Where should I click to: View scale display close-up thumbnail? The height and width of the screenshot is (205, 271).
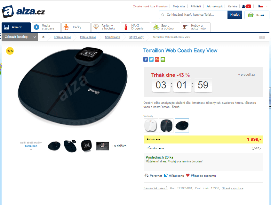tap(86, 146)
